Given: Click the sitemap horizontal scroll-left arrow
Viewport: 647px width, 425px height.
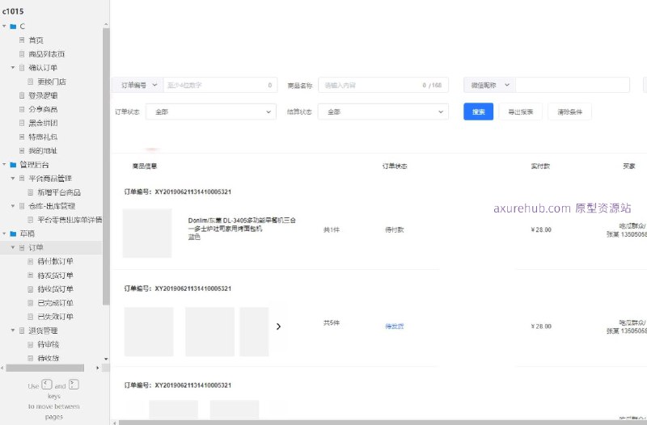Looking at the screenshot, I should (2, 368).
